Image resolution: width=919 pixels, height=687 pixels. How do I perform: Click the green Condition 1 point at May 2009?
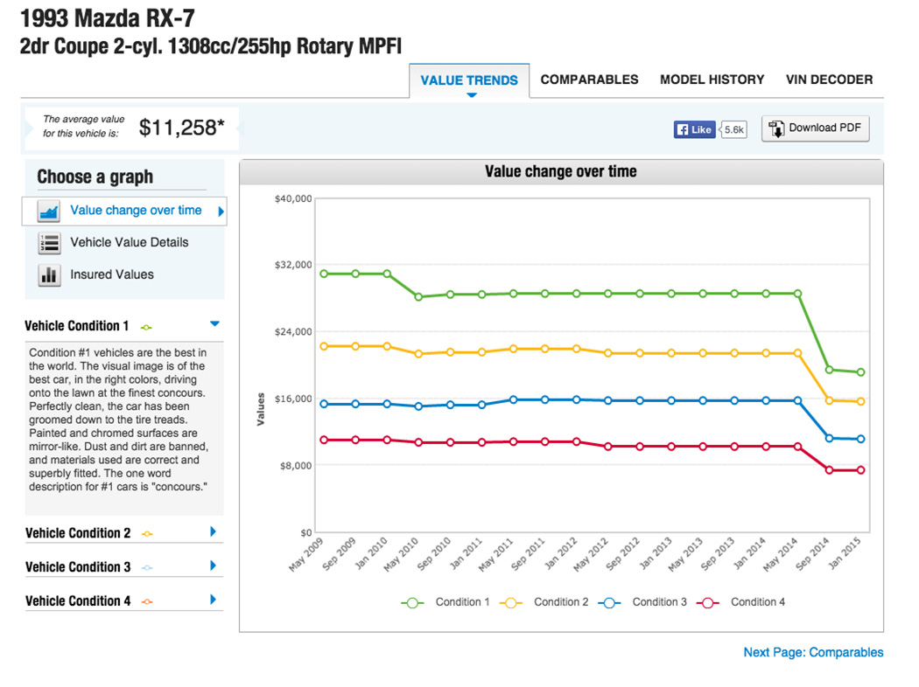[324, 274]
